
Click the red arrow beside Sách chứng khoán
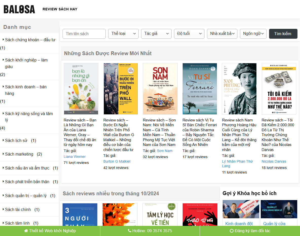pos(4,40)
